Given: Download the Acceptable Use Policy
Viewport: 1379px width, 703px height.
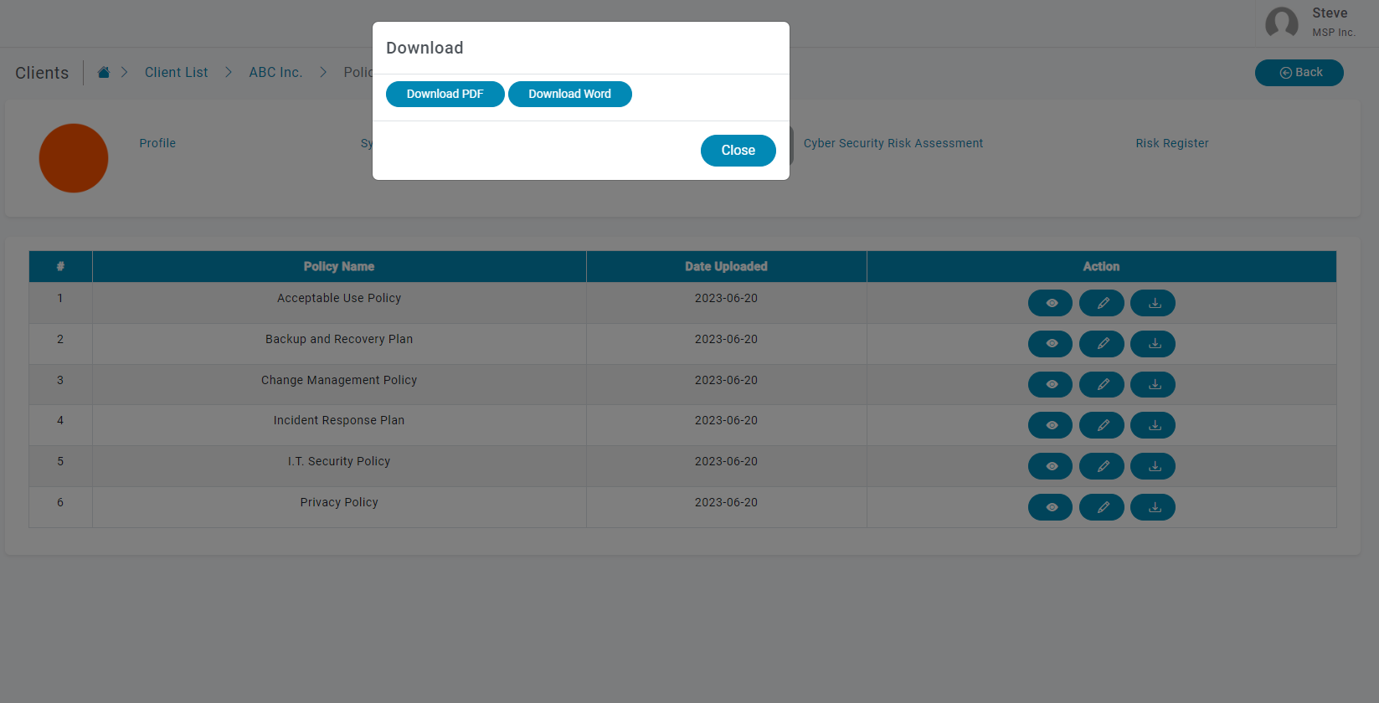Looking at the screenshot, I should 1153,303.
